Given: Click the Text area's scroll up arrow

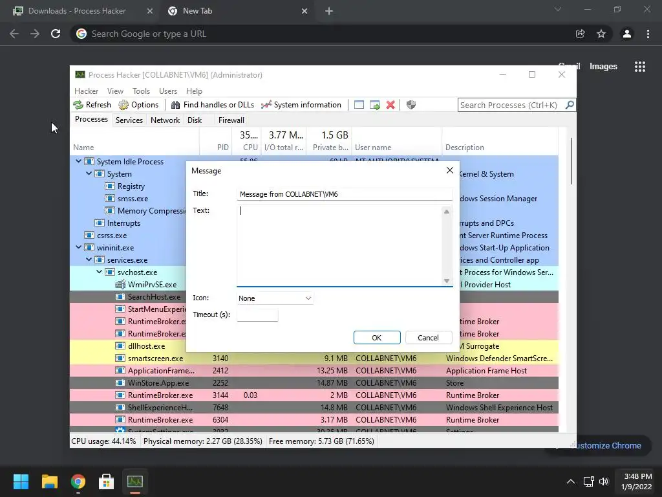Looking at the screenshot, I should [x=447, y=212].
